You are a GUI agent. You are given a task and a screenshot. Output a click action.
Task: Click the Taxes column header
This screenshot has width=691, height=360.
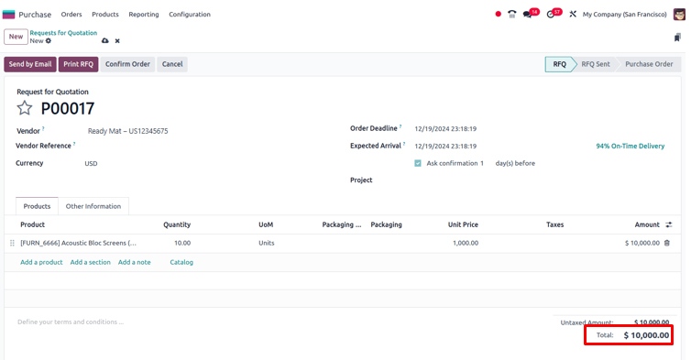(x=555, y=224)
